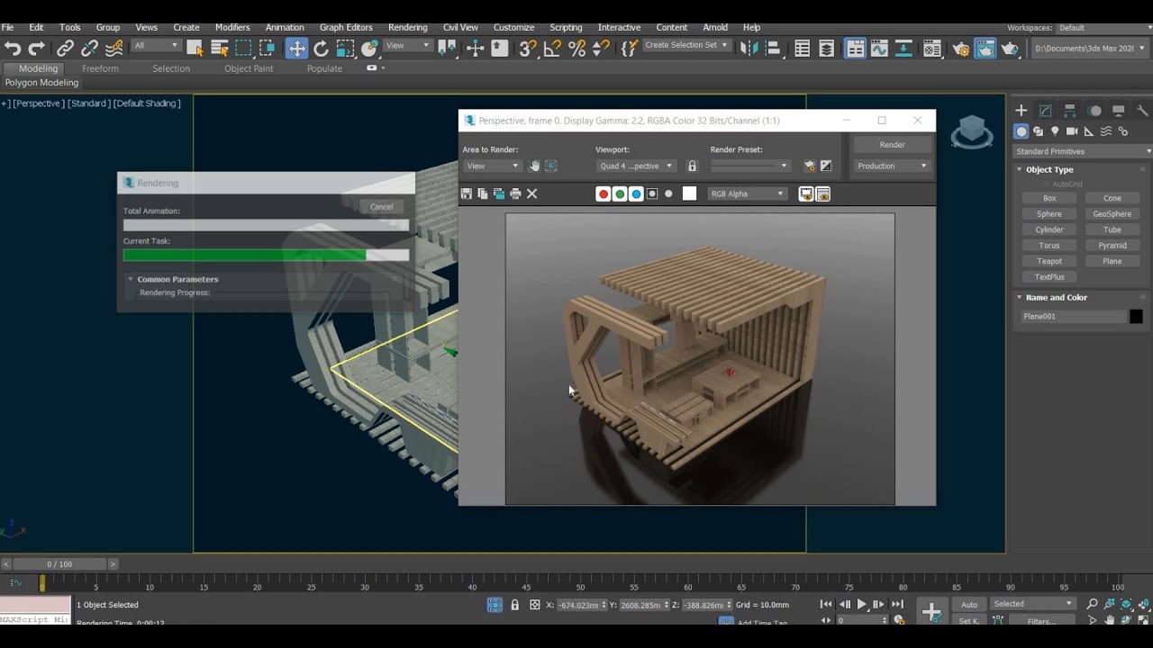
Task: Click the Redo arrow icon
Action: [x=37, y=49]
